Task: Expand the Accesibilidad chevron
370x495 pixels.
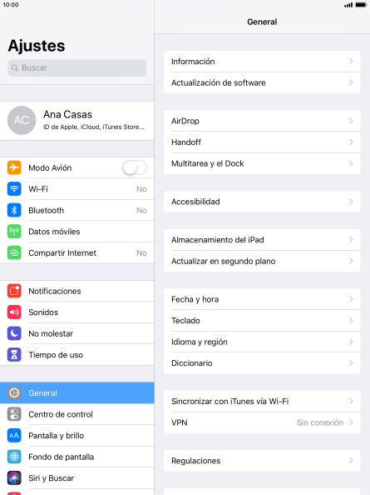Action: click(351, 202)
